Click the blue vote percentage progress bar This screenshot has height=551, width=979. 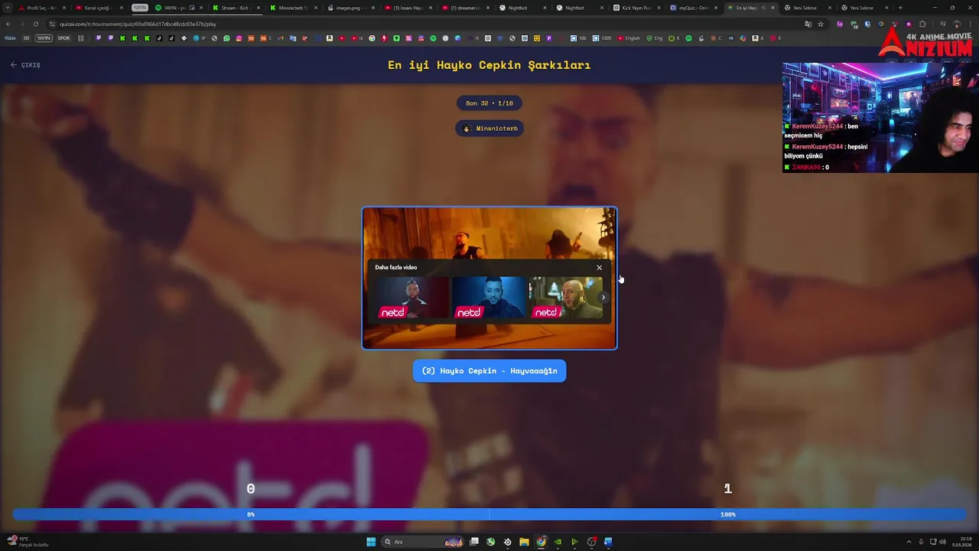click(x=489, y=514)
